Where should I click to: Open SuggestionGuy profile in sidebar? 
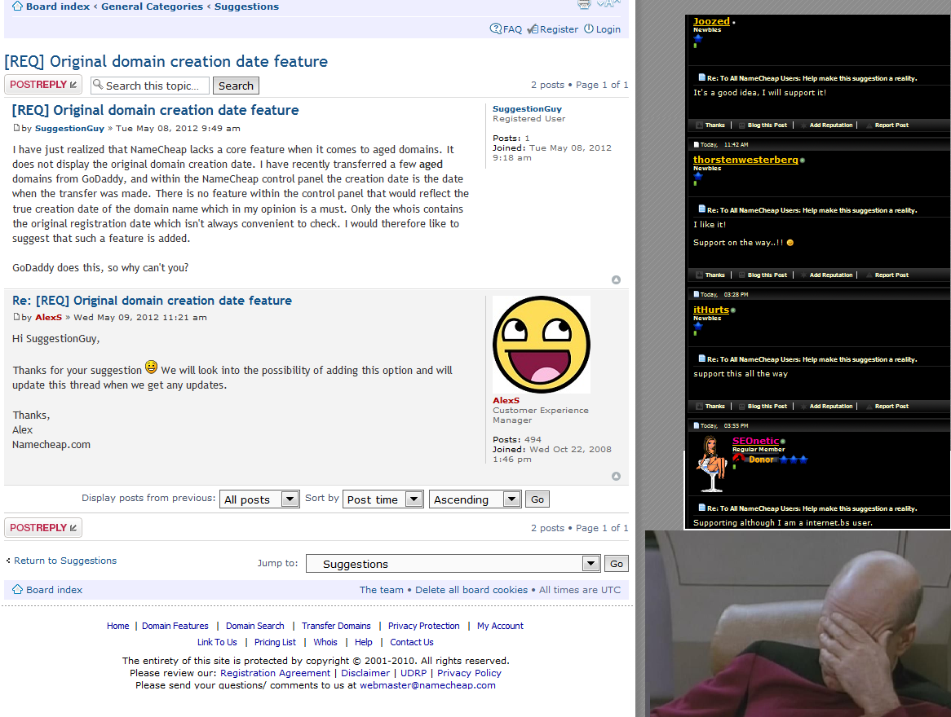(527, 109)
